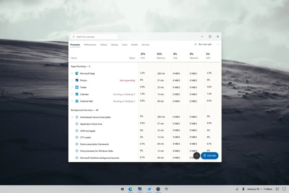Viewport: 289px width, 193px height.
Task: Click the End task button
Action: tap(210, 155)
